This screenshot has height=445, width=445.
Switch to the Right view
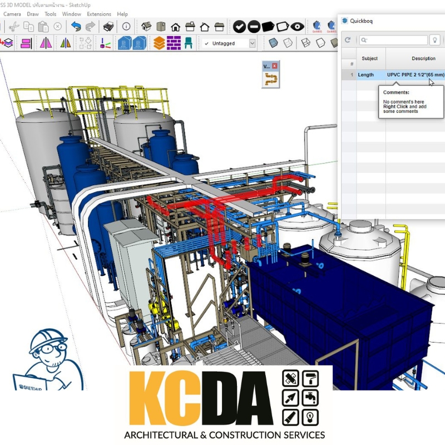190,27
